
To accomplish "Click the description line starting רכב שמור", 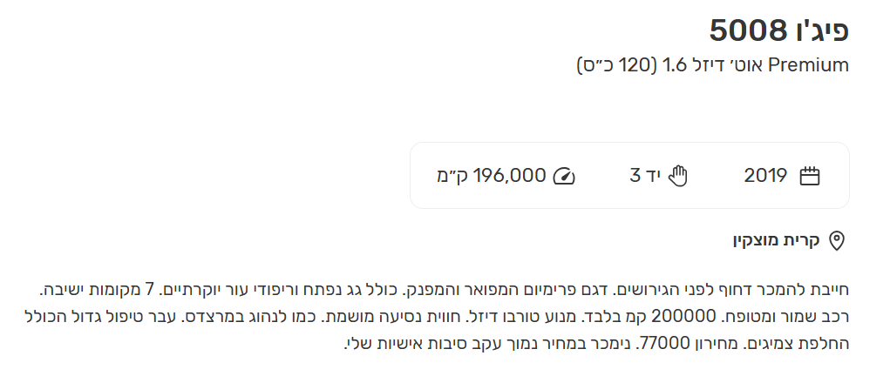I will click(x=437, y=317).
